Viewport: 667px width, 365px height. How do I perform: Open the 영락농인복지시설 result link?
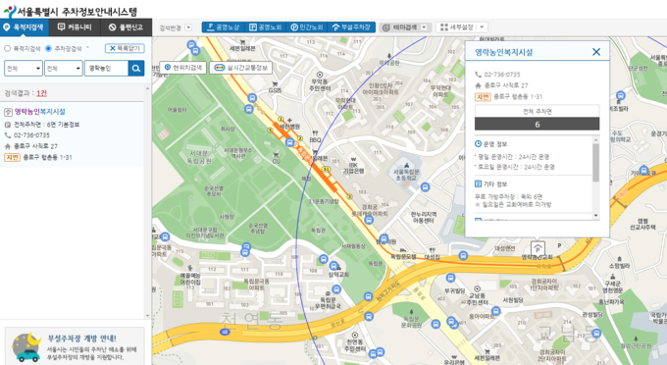[40, 112]
